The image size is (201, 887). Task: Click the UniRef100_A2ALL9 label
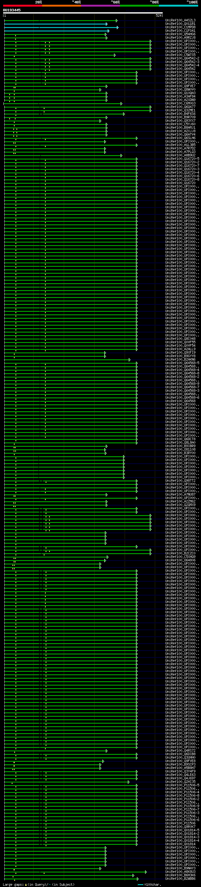[180, 349]
